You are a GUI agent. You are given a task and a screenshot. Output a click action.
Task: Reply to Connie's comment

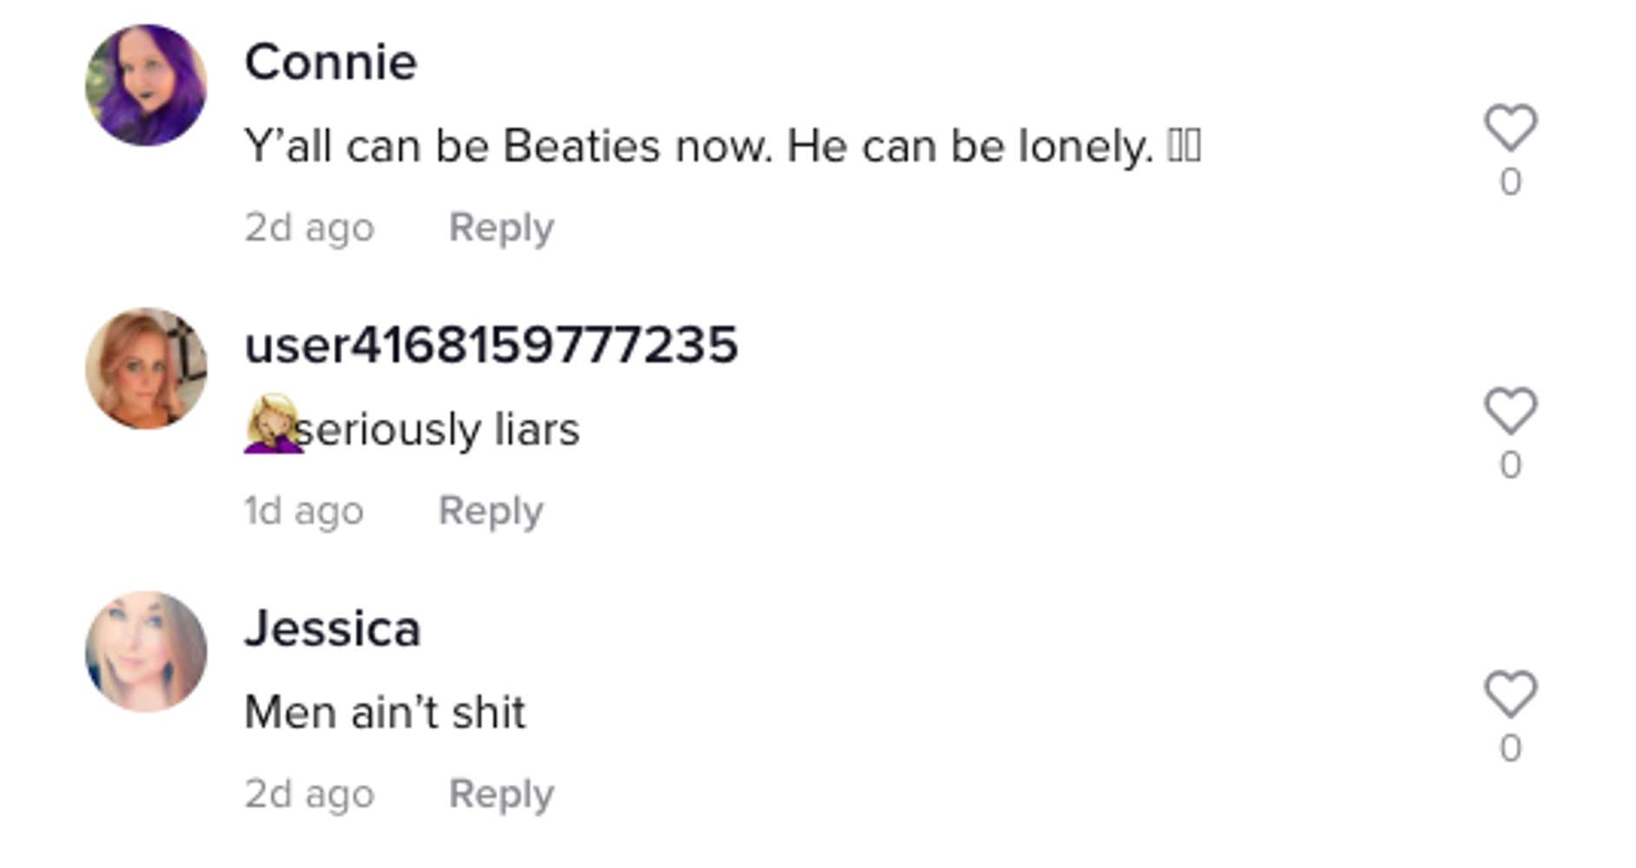tap(501, 228)
